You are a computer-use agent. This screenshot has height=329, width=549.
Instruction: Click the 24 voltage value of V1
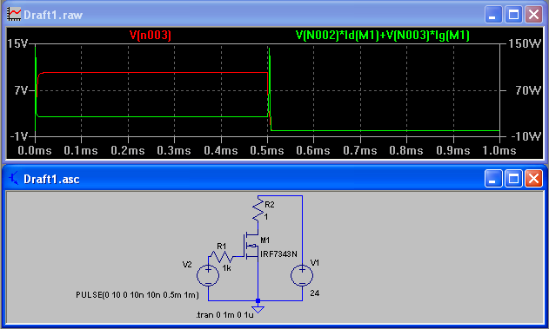tap(314, 293)
